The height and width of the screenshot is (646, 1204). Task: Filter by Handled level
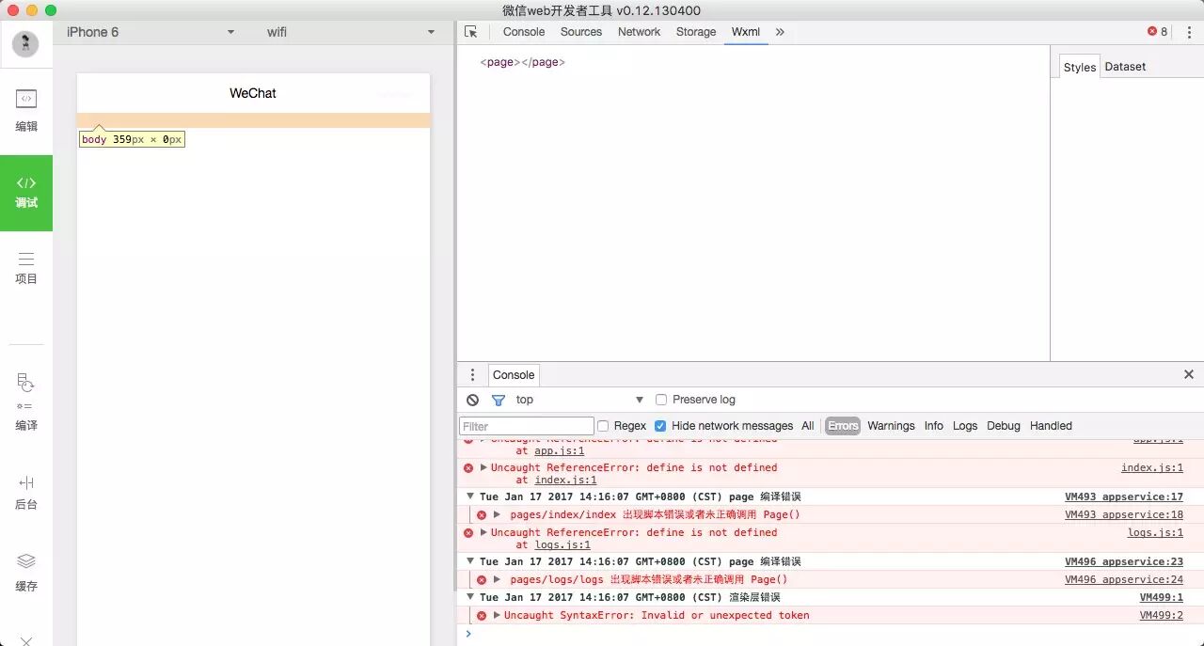[x=1051, y=426]
